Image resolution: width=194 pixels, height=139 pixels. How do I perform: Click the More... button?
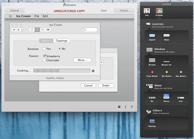click(x=82, y=60)
